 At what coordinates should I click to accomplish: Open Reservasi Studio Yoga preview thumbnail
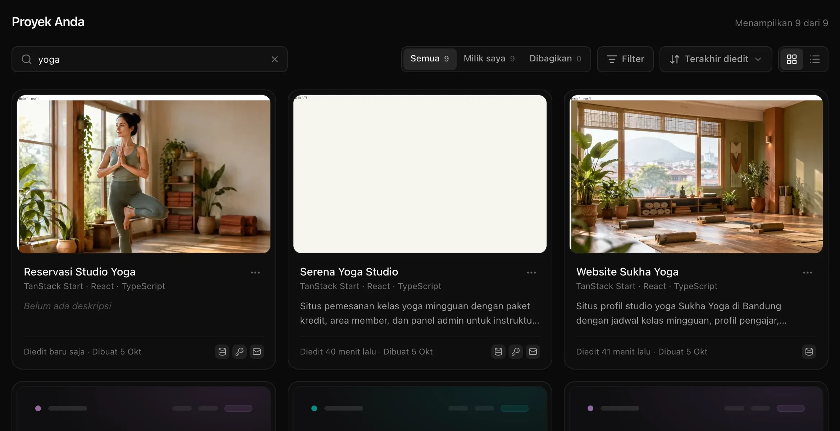[144, 174]
